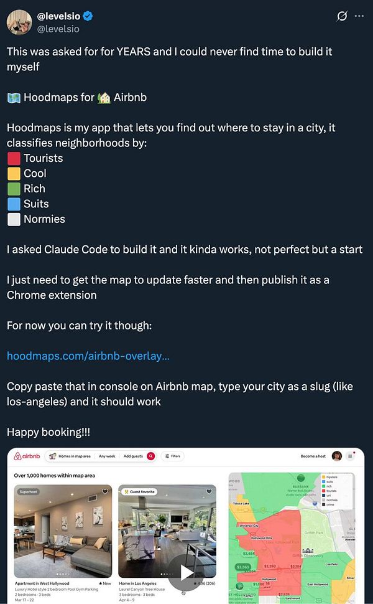Viewport: 373px width, 604px height.
Task: Click the $3,563 price pin on the map
Action: coord(242,567)
